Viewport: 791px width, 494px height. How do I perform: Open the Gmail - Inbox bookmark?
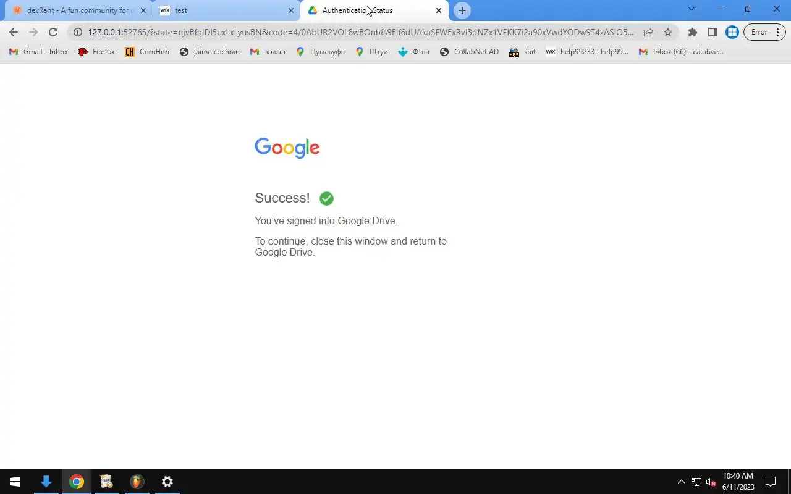pos(39,52)
